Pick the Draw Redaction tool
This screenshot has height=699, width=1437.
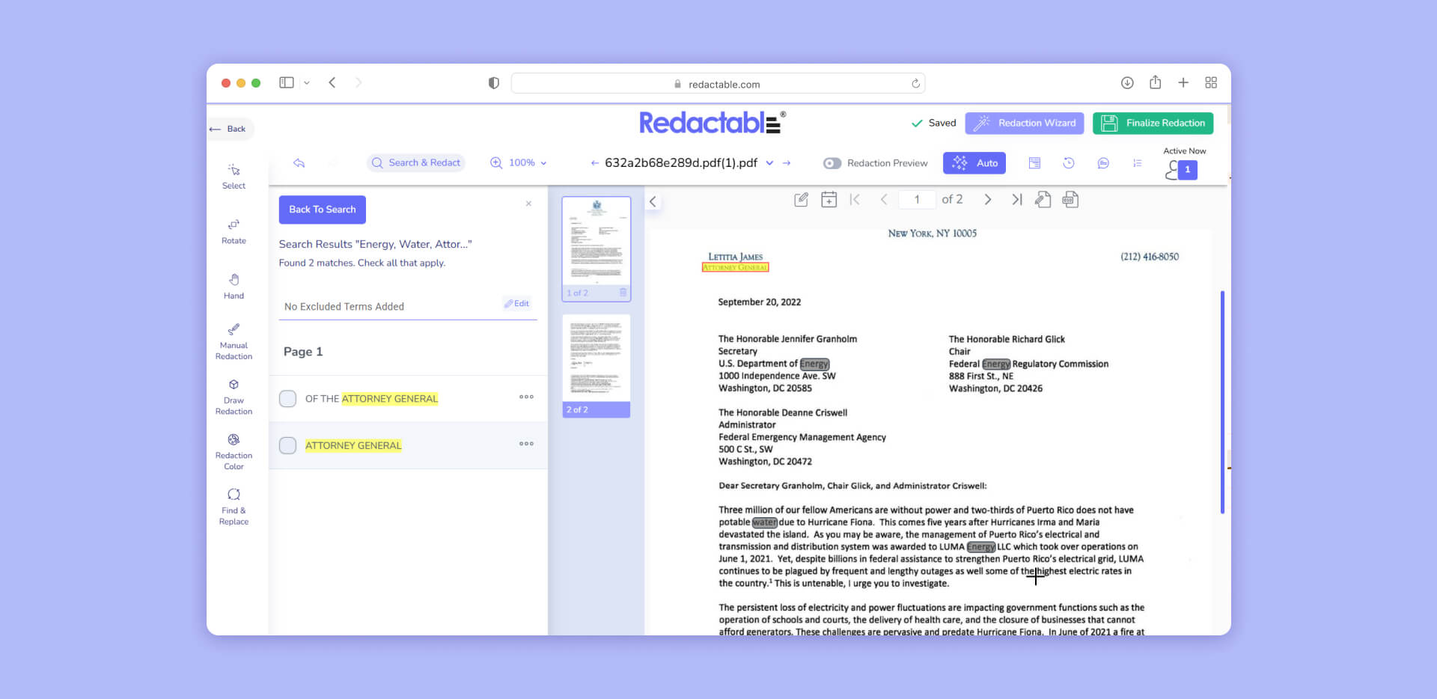(x=234, y=397)
